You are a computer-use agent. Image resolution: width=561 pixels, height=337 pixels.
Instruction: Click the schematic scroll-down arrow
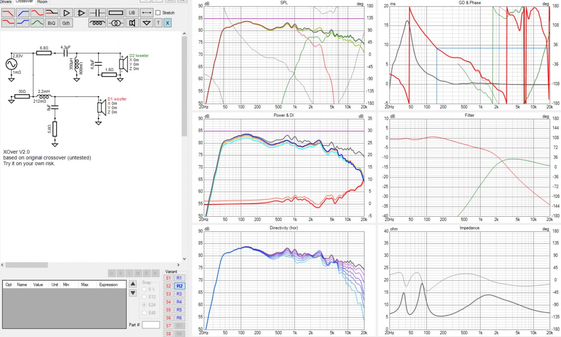184,259
